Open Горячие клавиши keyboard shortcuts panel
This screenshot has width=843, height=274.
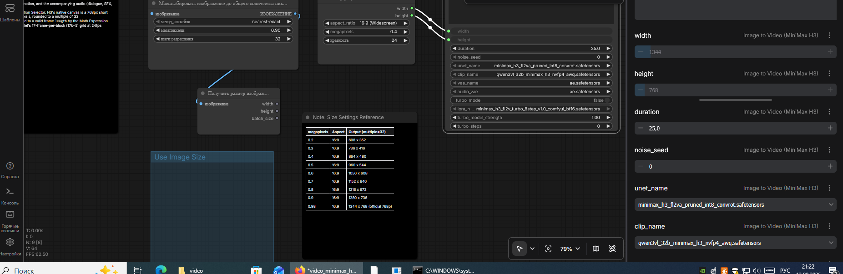(10, 221)
